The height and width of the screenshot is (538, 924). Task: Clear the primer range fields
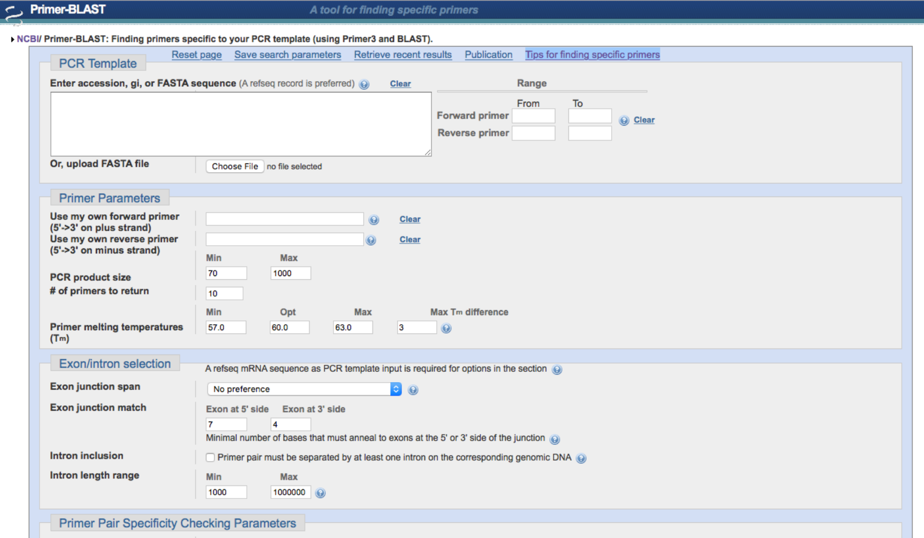(644, 120)
